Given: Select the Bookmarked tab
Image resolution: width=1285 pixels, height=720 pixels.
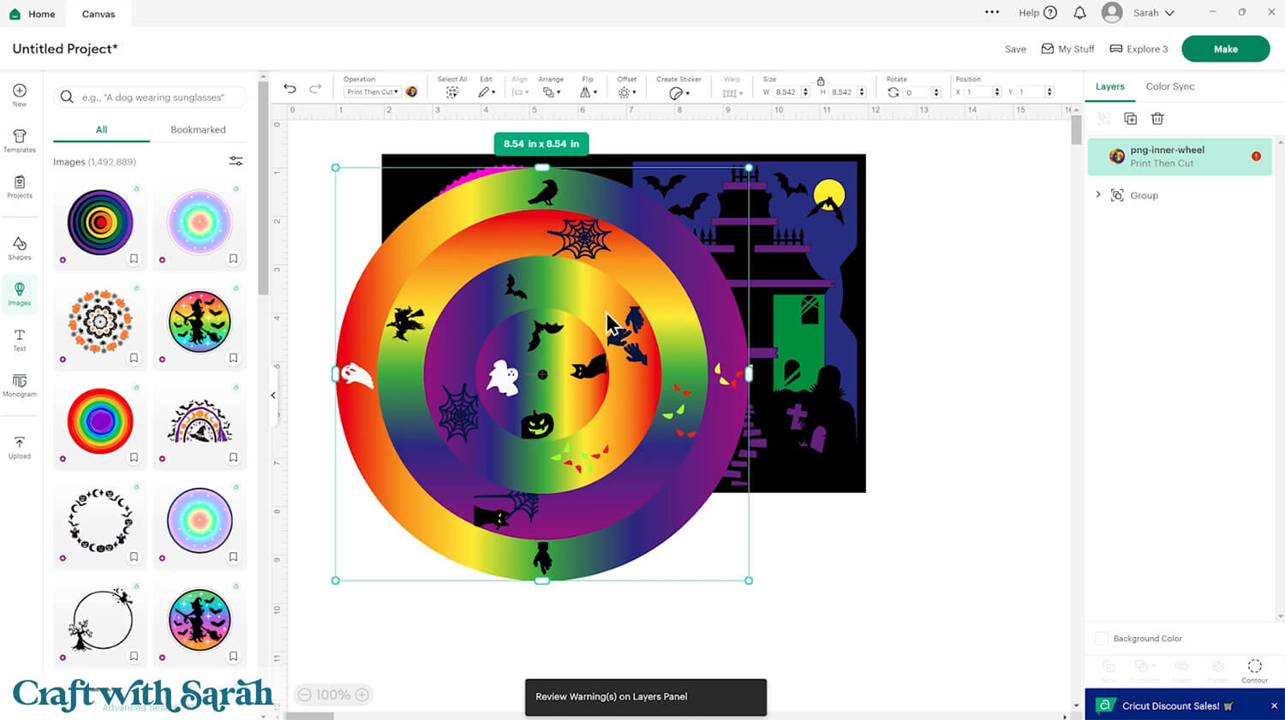Looking at the screenshot, I should 198,130.
